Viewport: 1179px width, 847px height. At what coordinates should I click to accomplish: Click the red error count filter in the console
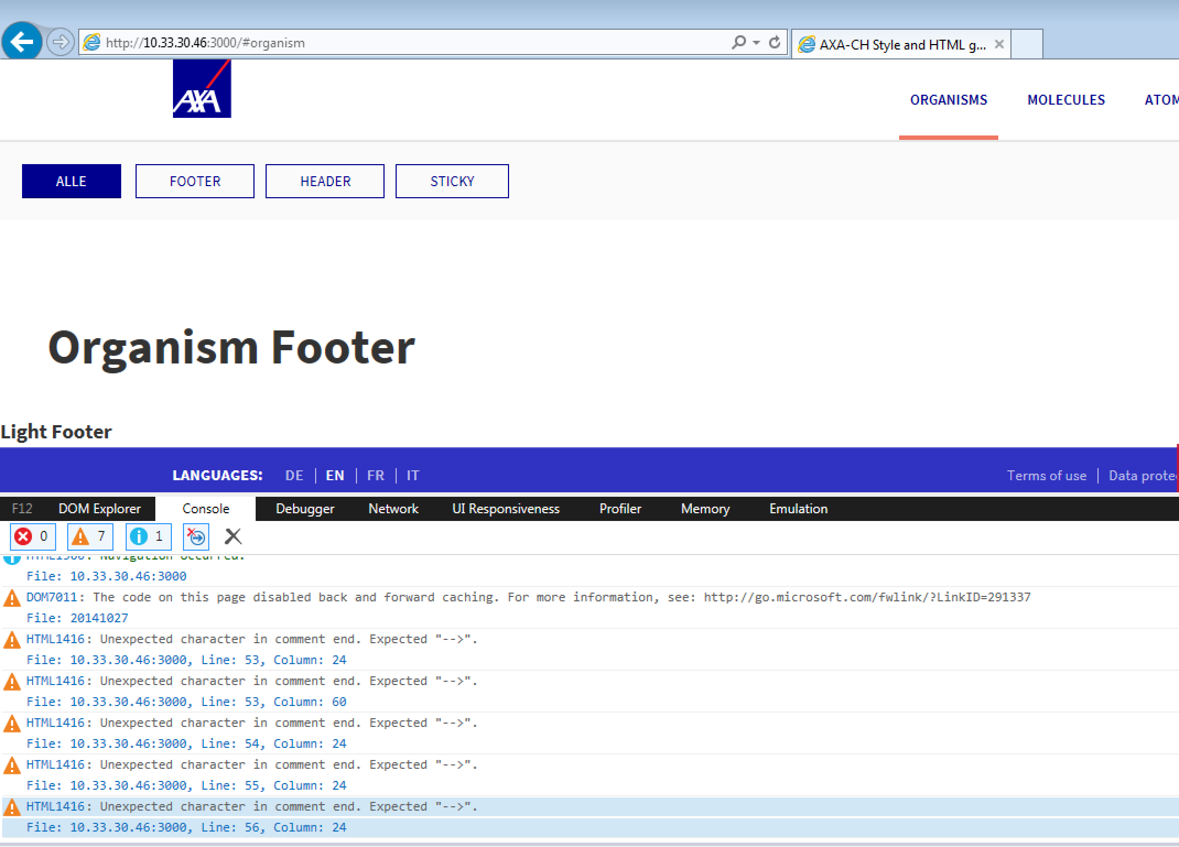(33, 536)
